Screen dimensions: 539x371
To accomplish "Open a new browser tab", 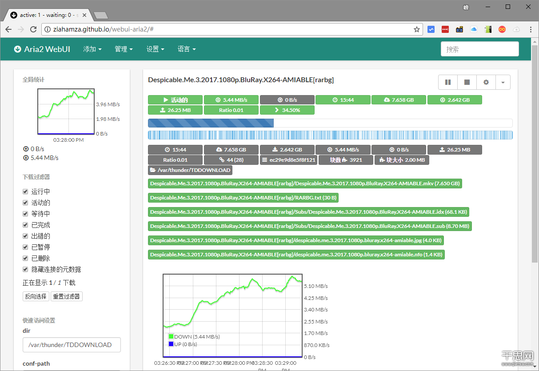I will [x=101, y=16].
